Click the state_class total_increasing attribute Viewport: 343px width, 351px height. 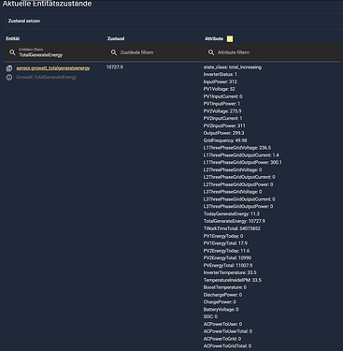click(233, 67)
